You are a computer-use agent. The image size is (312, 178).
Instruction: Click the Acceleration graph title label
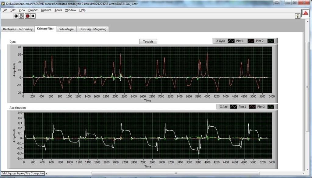coord(18,108)
